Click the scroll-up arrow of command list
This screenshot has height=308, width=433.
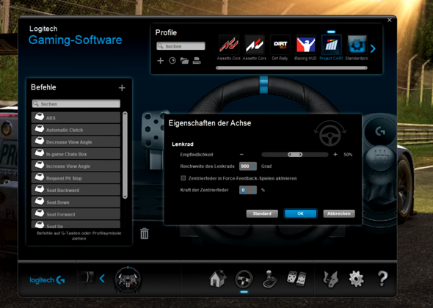pos(125,114)
